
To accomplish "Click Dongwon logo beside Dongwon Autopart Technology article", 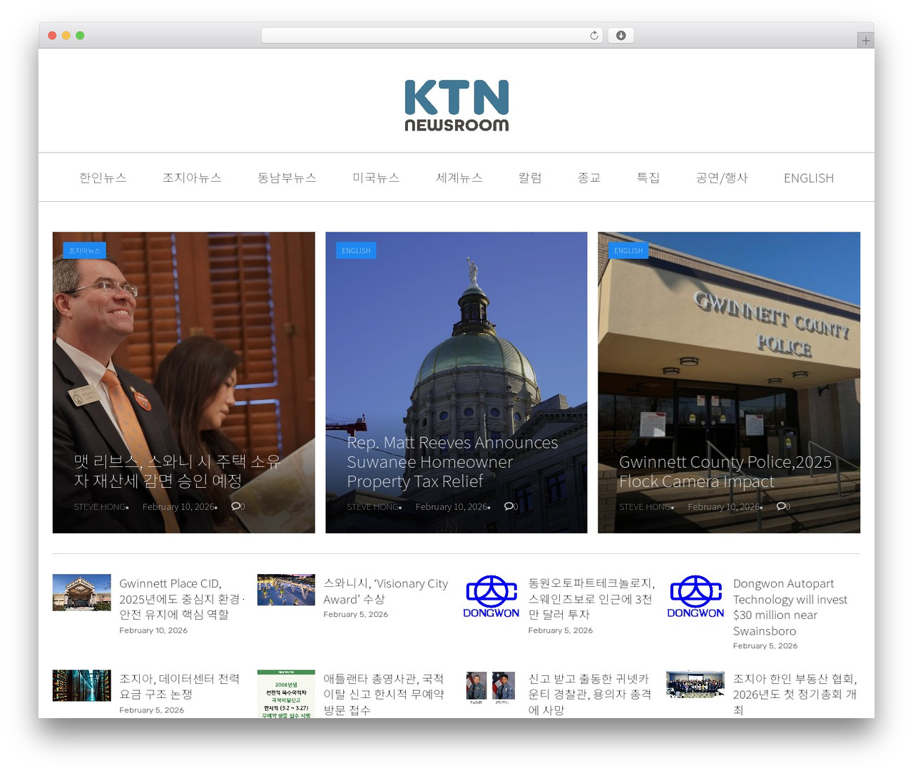I will [x=695, y=596].
